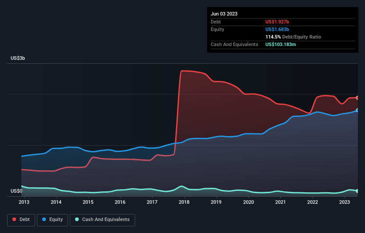This screenshot has height=233, width=365.
Task: Click Cash And Equivalents label in tooltip
Action: tap(234, 44)
